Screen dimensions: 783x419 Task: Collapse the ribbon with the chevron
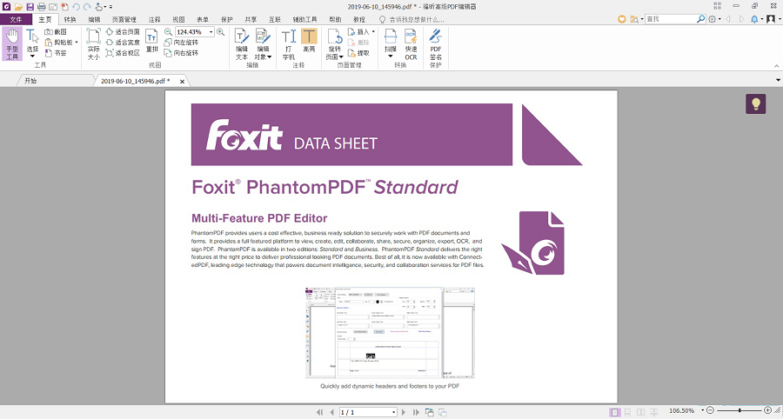click(777, 66)
